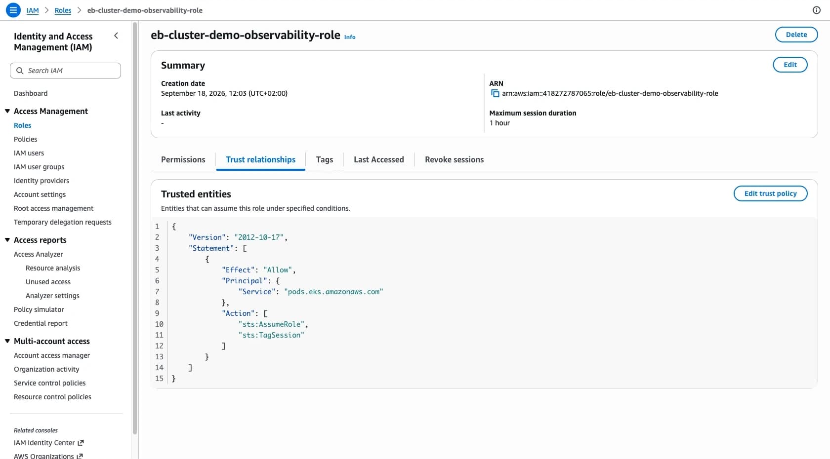Screen dimensions: 830x459
Task: Open Roles in sidebar
Action: (x=22, y=125)
